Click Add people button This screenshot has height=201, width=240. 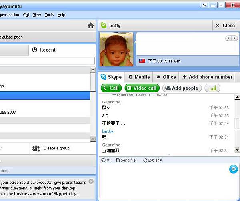(182, 88)
